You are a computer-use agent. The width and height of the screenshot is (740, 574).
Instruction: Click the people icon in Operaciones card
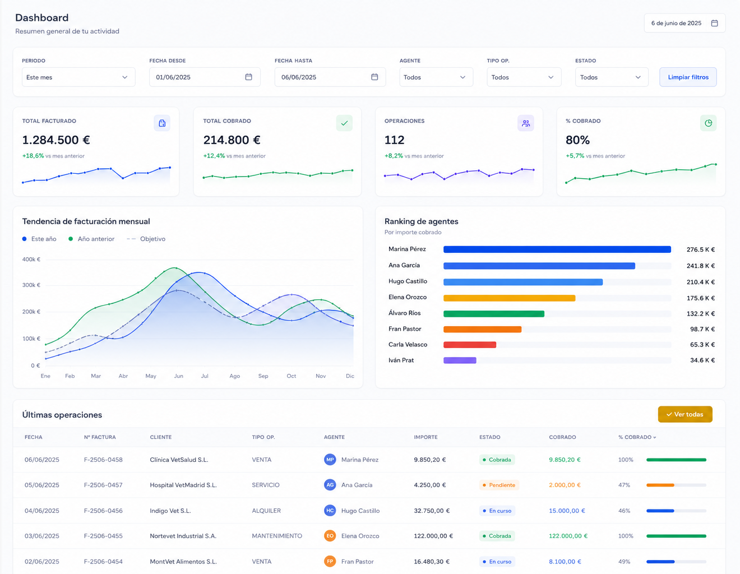click(x=526, y=123)
